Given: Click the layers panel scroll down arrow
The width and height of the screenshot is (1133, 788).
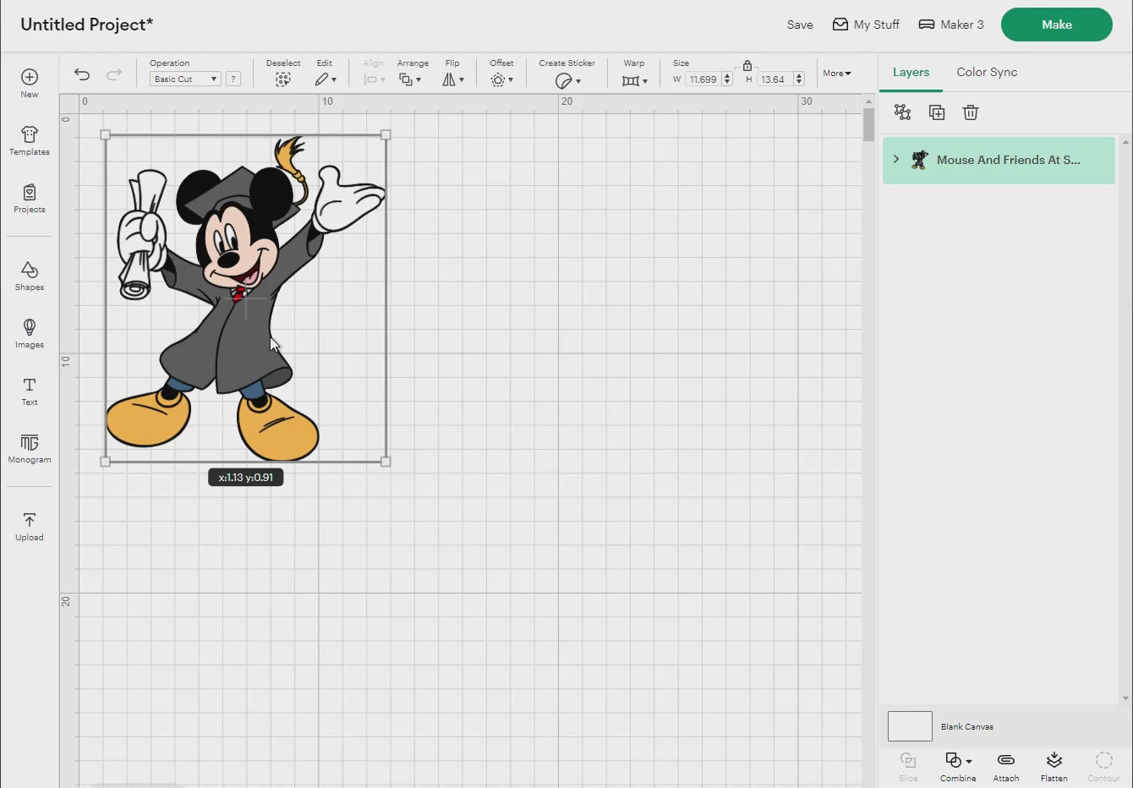Looking at the screenshot, I should click(x=1125, y=698).
